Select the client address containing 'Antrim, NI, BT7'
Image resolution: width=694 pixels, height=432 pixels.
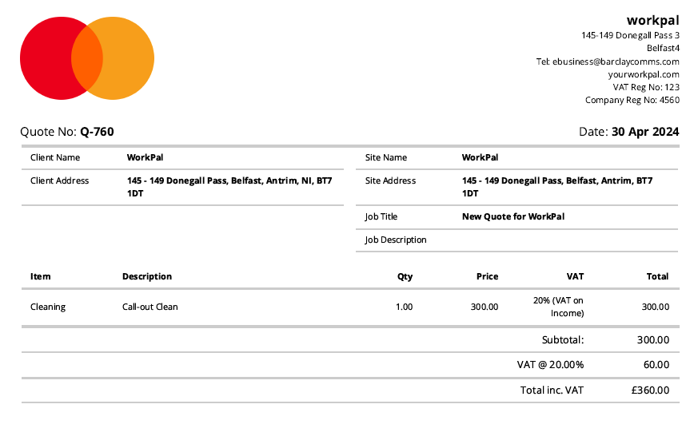click(x=229, y=187)
